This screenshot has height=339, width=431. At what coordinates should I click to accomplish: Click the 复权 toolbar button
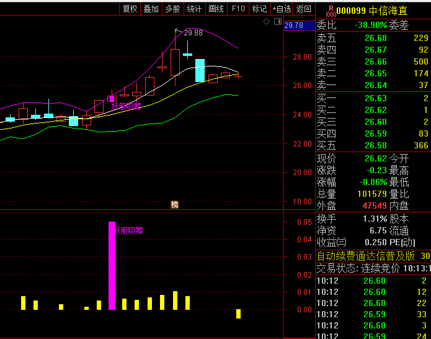(130, 9)
